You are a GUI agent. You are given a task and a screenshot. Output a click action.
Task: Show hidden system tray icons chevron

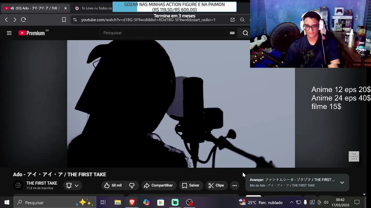pyautogui.click(x=292, y=203)
